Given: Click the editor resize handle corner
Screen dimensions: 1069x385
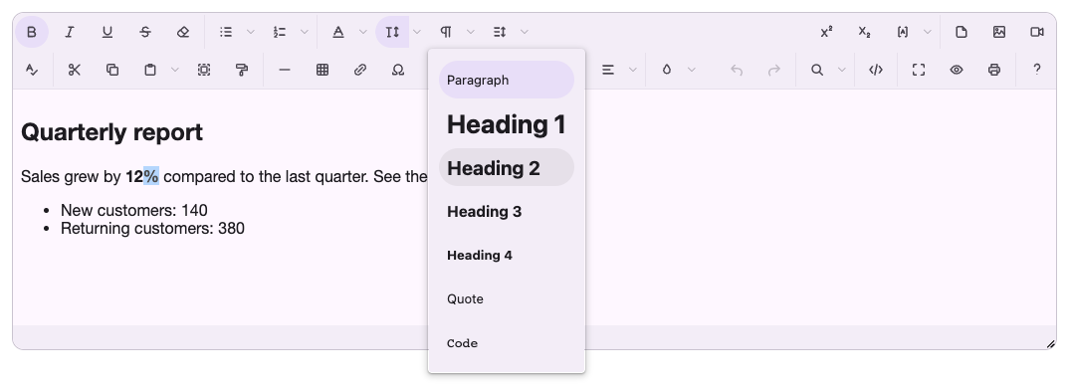Looking at the screenshot, I should click(1051, 344).
